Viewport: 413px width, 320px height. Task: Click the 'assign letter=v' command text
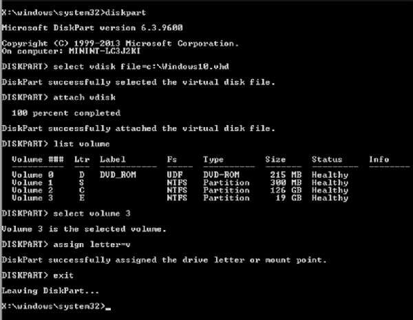92,244
